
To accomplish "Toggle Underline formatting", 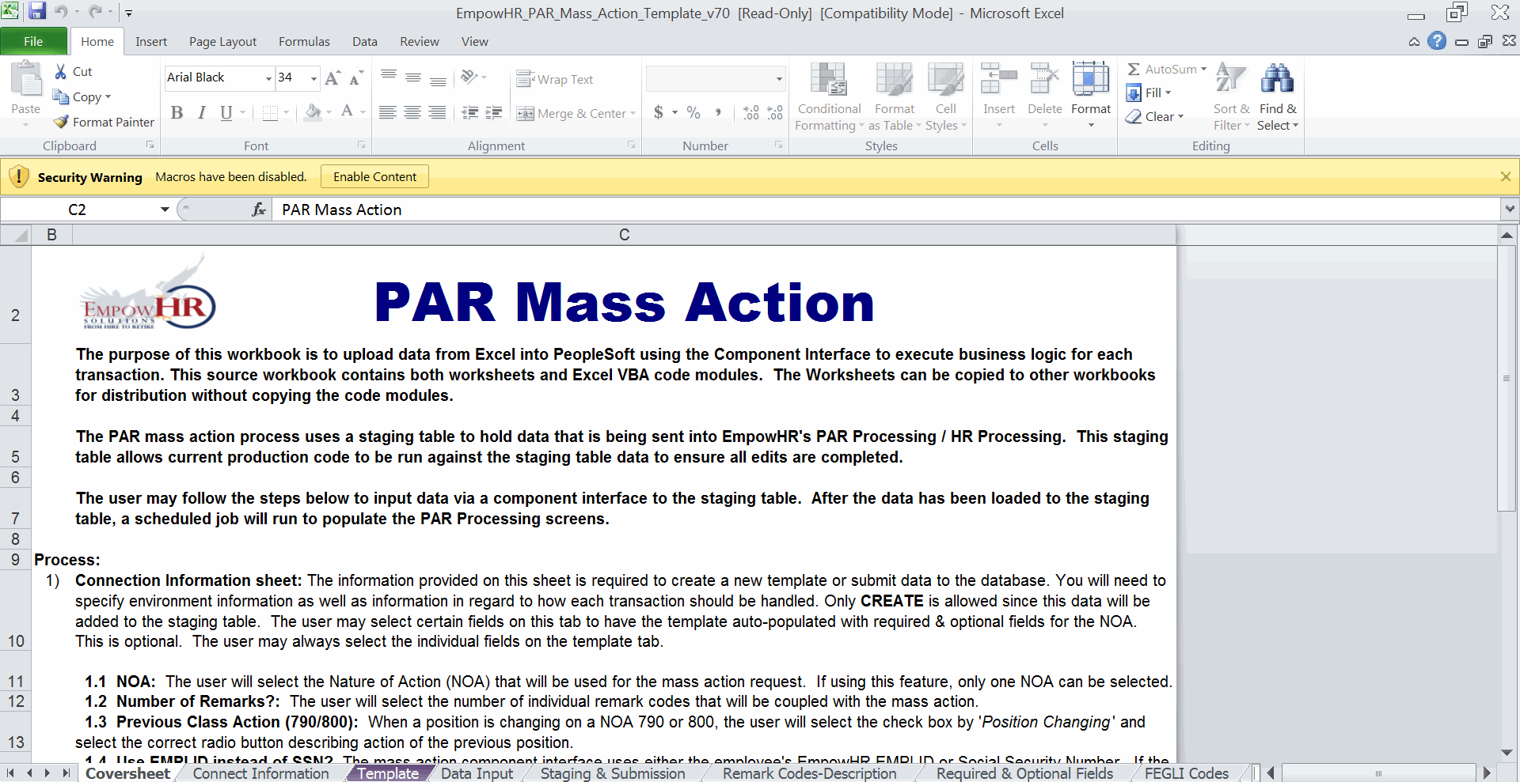I will click(226, 112).
